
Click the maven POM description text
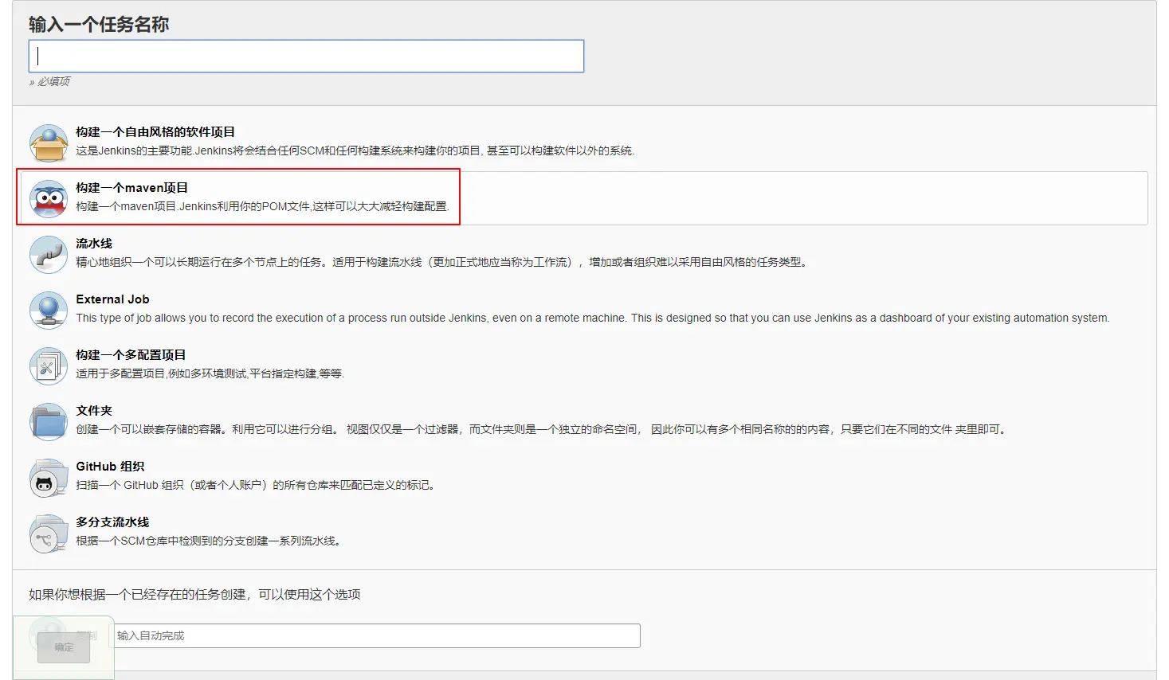263,206
